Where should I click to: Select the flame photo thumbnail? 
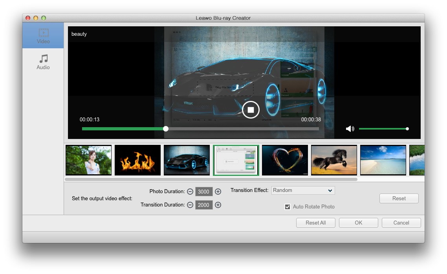pos(137,160)
